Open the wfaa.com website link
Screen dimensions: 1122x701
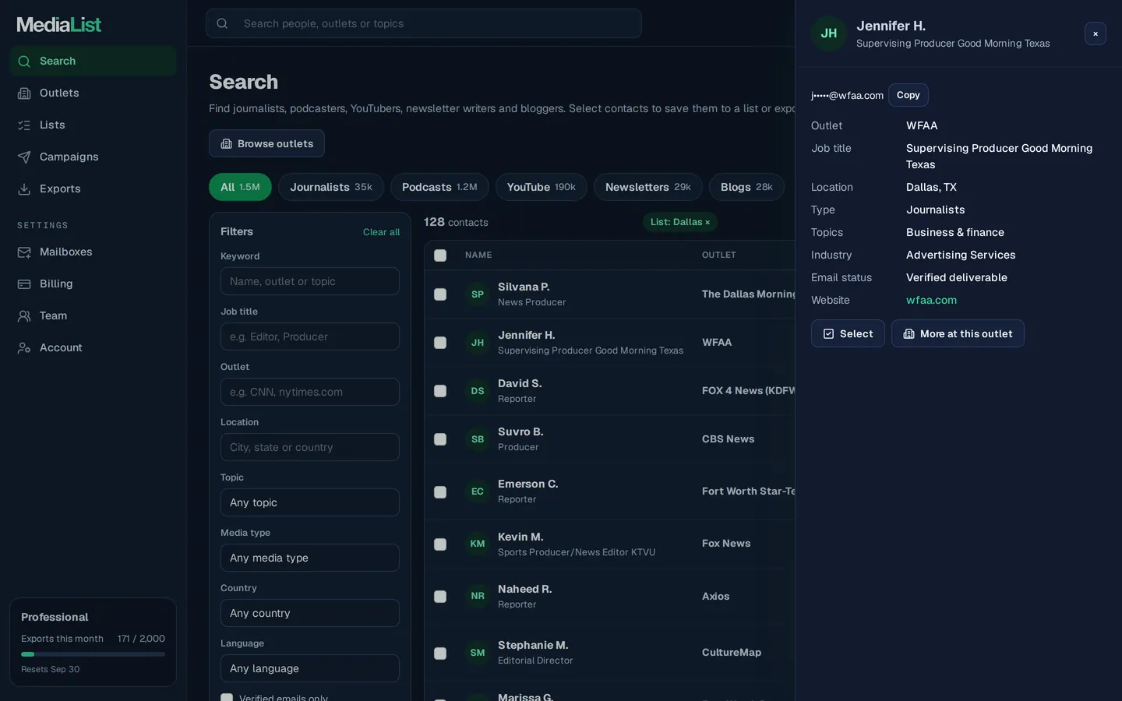(931, 300)
